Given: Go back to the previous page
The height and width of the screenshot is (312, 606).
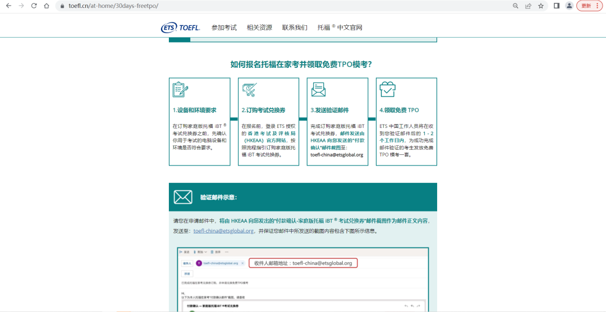Looking at the screenshot, I should (x=8, y=6).
